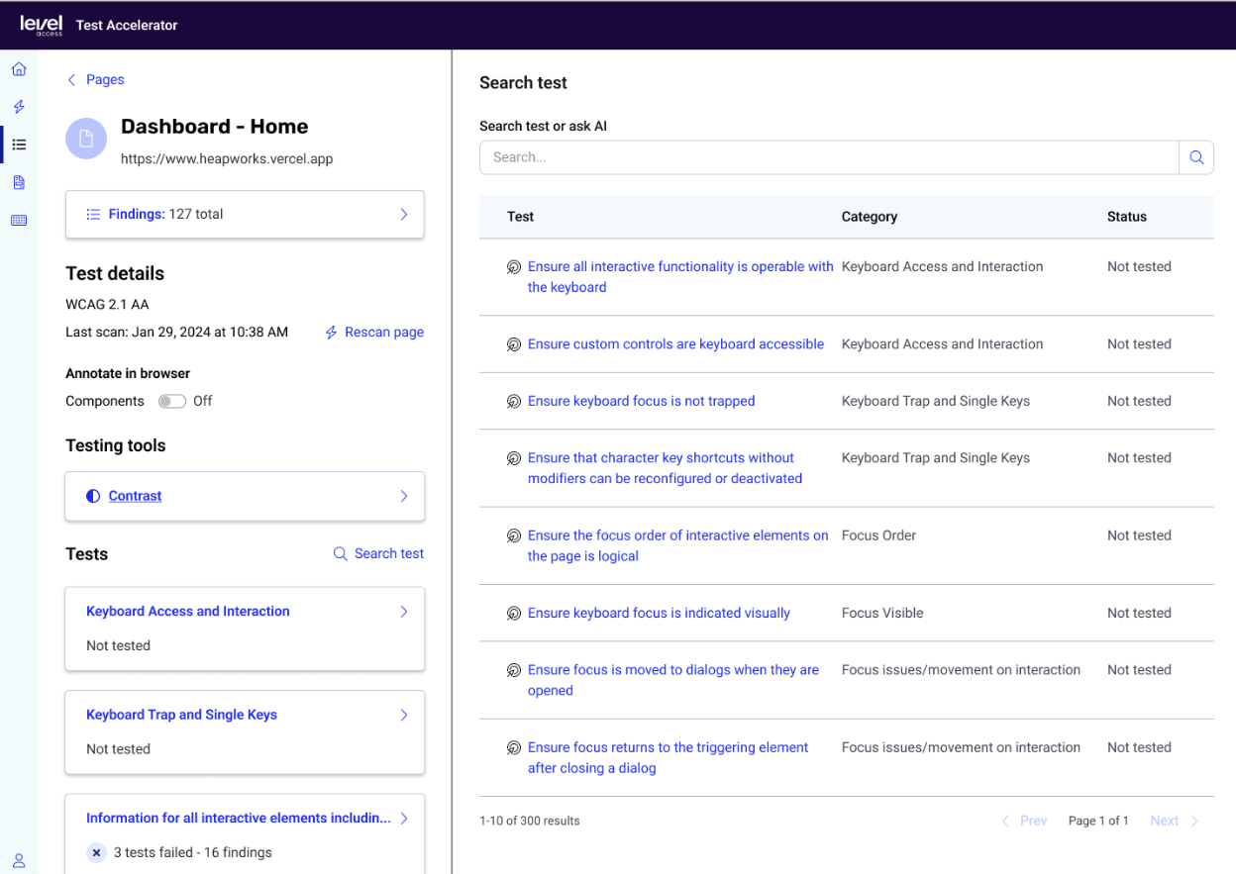Open 'Ensure custom controls are keyboard accessible'
The width and height of the screenshot is (1236, 874).
[x=675, y=344]
